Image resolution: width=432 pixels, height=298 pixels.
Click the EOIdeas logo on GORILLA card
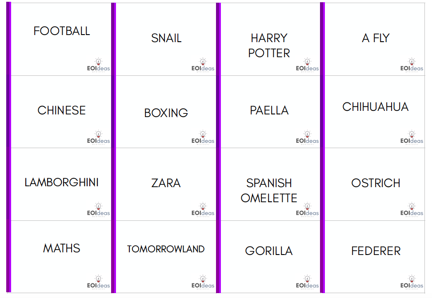click(307, 282)
